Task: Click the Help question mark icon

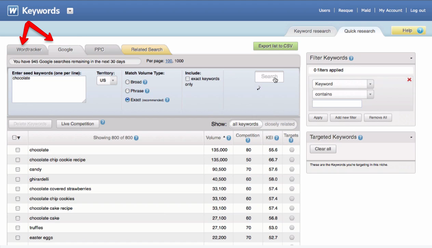Action: tap(420, 30)
